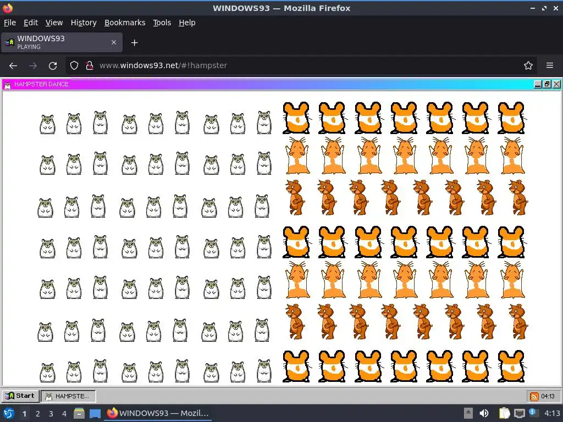563x422 pixels.
Task: Click the removable media eject tray icon
Action: click(468, 413)
